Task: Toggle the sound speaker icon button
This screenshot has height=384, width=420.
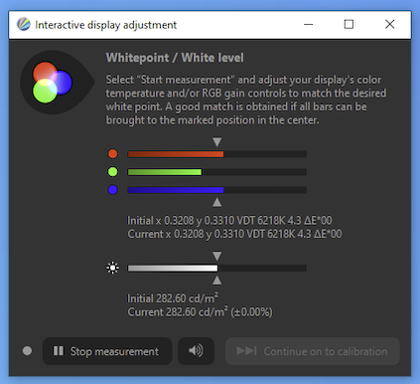Action: click(196, 351)
